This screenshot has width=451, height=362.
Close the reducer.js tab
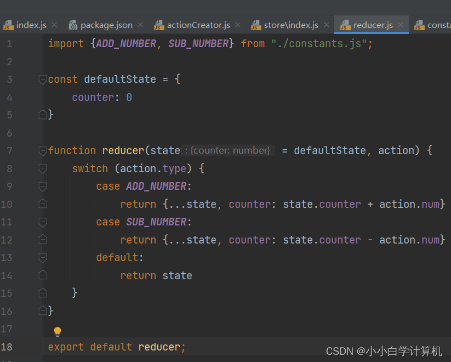pyautogui.click(x=401, y=25)
